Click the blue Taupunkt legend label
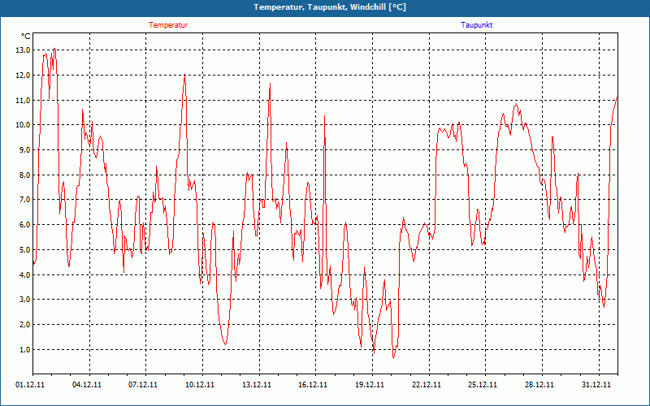 coord(477,25)
